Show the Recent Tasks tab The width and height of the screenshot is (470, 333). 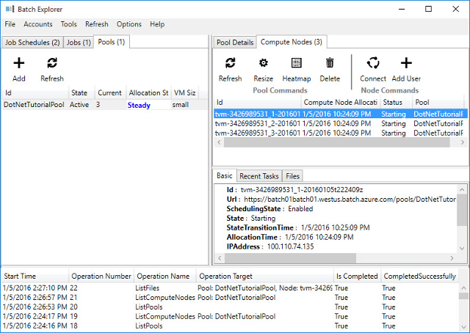coord(258,176)
